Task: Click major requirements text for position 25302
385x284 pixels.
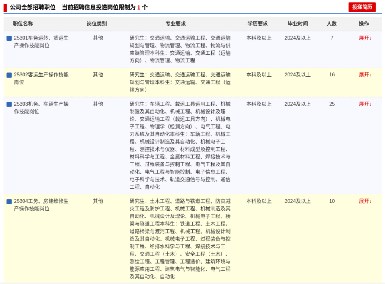Action: point(180,82)
